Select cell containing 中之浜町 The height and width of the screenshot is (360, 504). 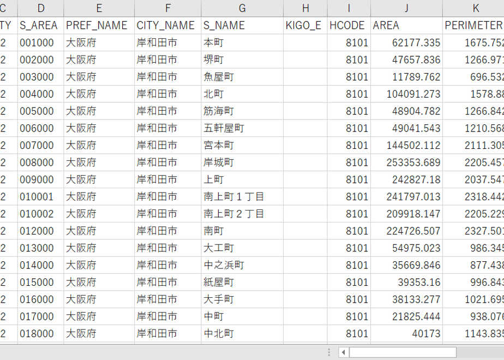tap(242, 265)
